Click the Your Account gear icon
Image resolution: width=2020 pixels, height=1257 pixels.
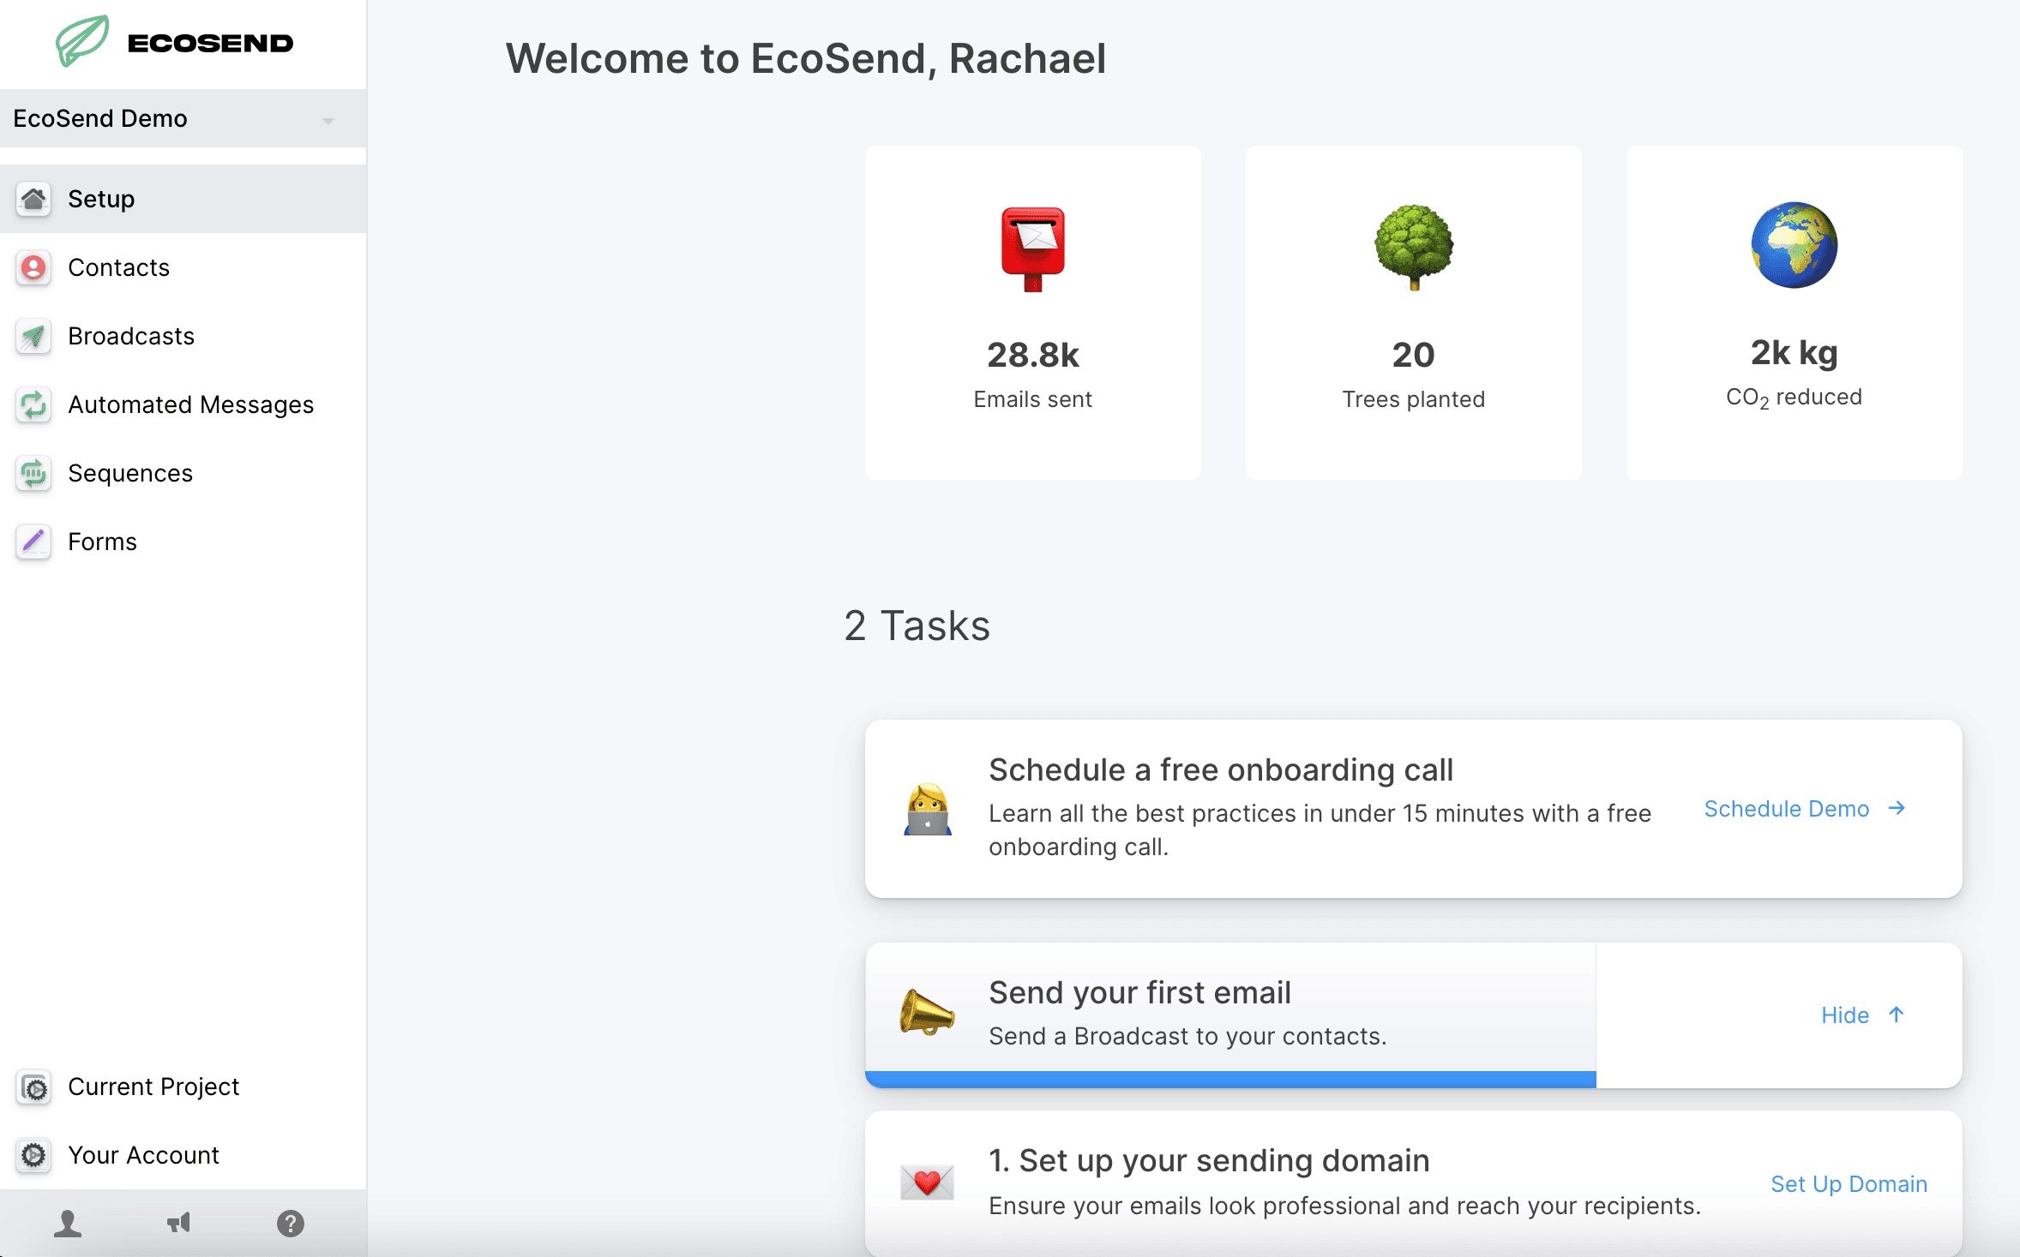[x=33, y=1155]
